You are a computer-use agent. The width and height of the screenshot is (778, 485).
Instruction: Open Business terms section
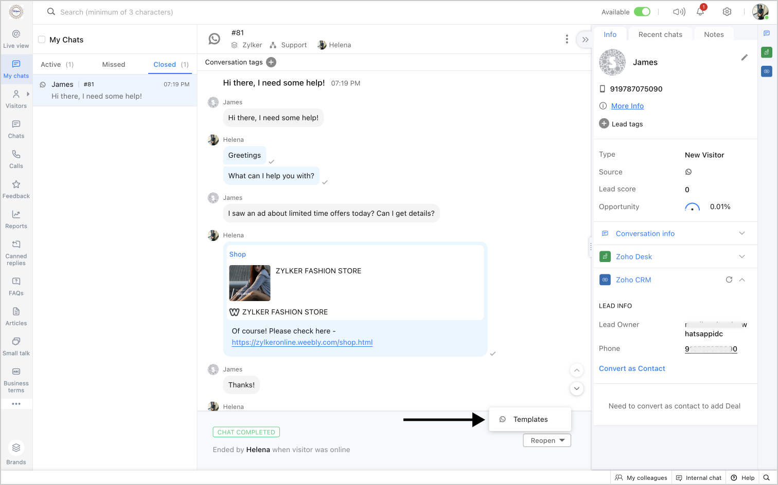16,380
